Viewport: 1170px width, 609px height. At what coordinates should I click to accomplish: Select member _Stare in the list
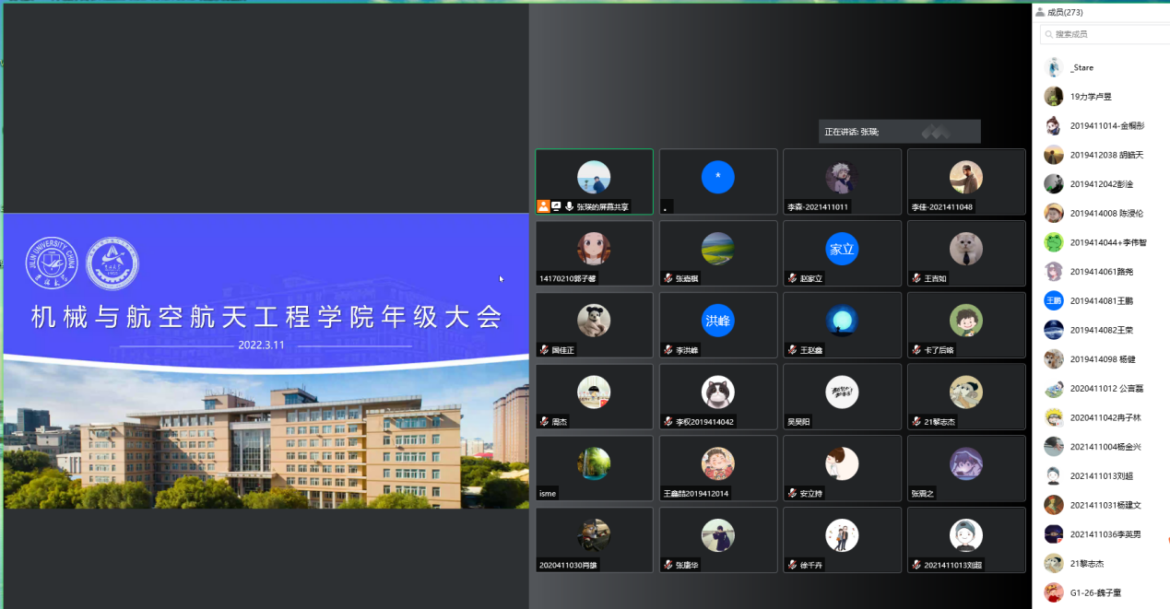[x=1081, y=67]
